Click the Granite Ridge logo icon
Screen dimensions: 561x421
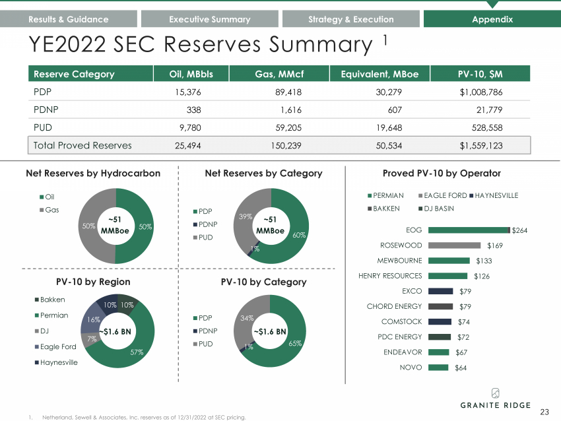(495, 393)
